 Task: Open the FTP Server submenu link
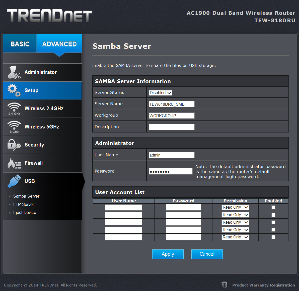24,204
